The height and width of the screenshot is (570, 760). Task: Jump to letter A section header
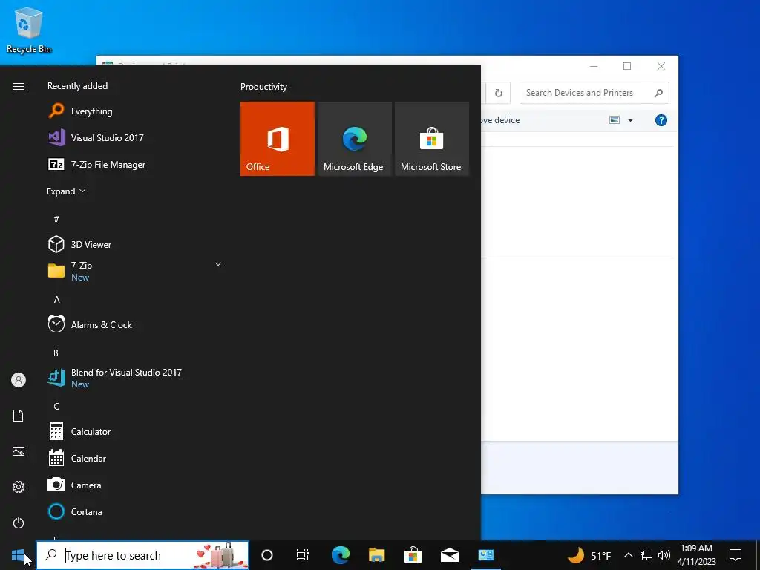(56, 300)
